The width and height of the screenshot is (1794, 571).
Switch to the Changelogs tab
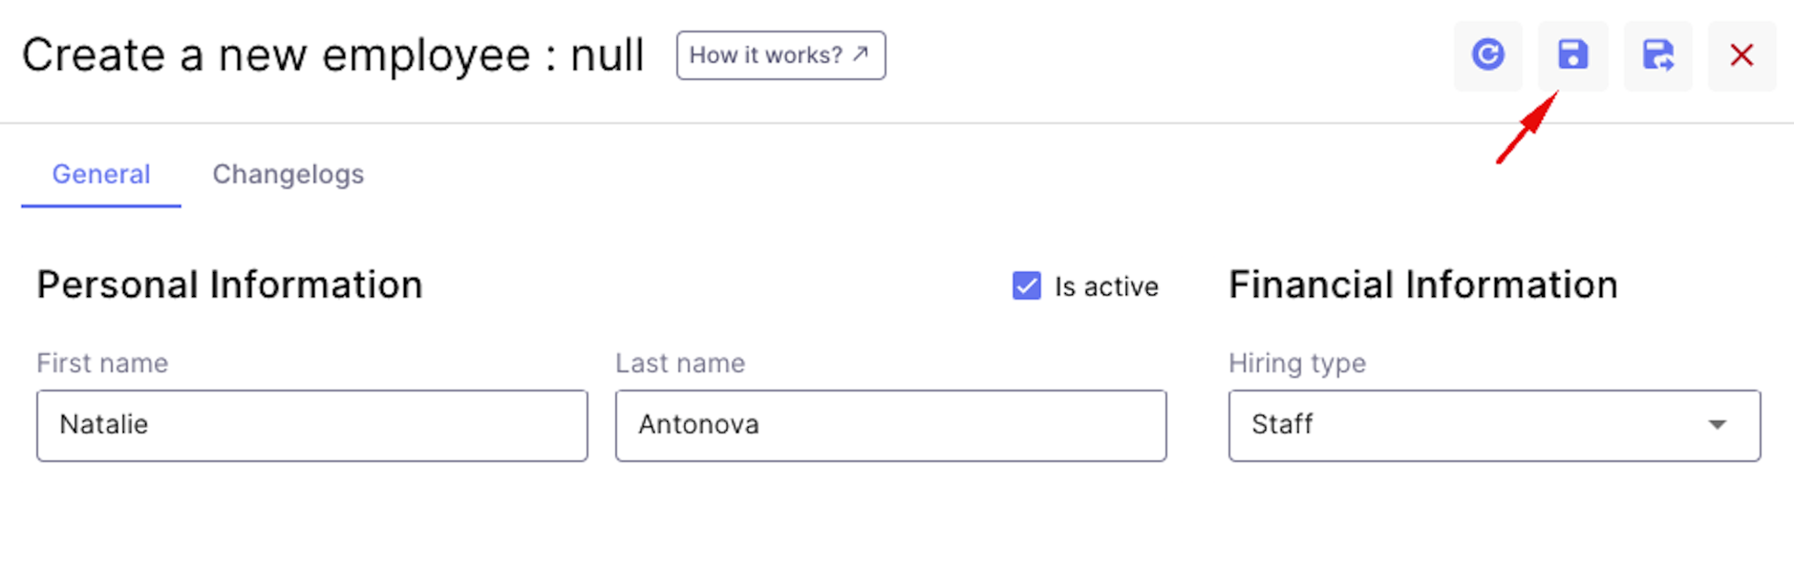point(288,175)
